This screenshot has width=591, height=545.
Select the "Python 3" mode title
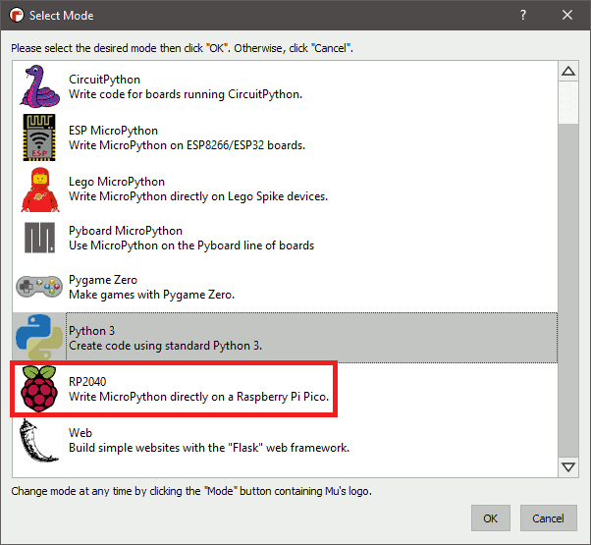coord(91,331)
